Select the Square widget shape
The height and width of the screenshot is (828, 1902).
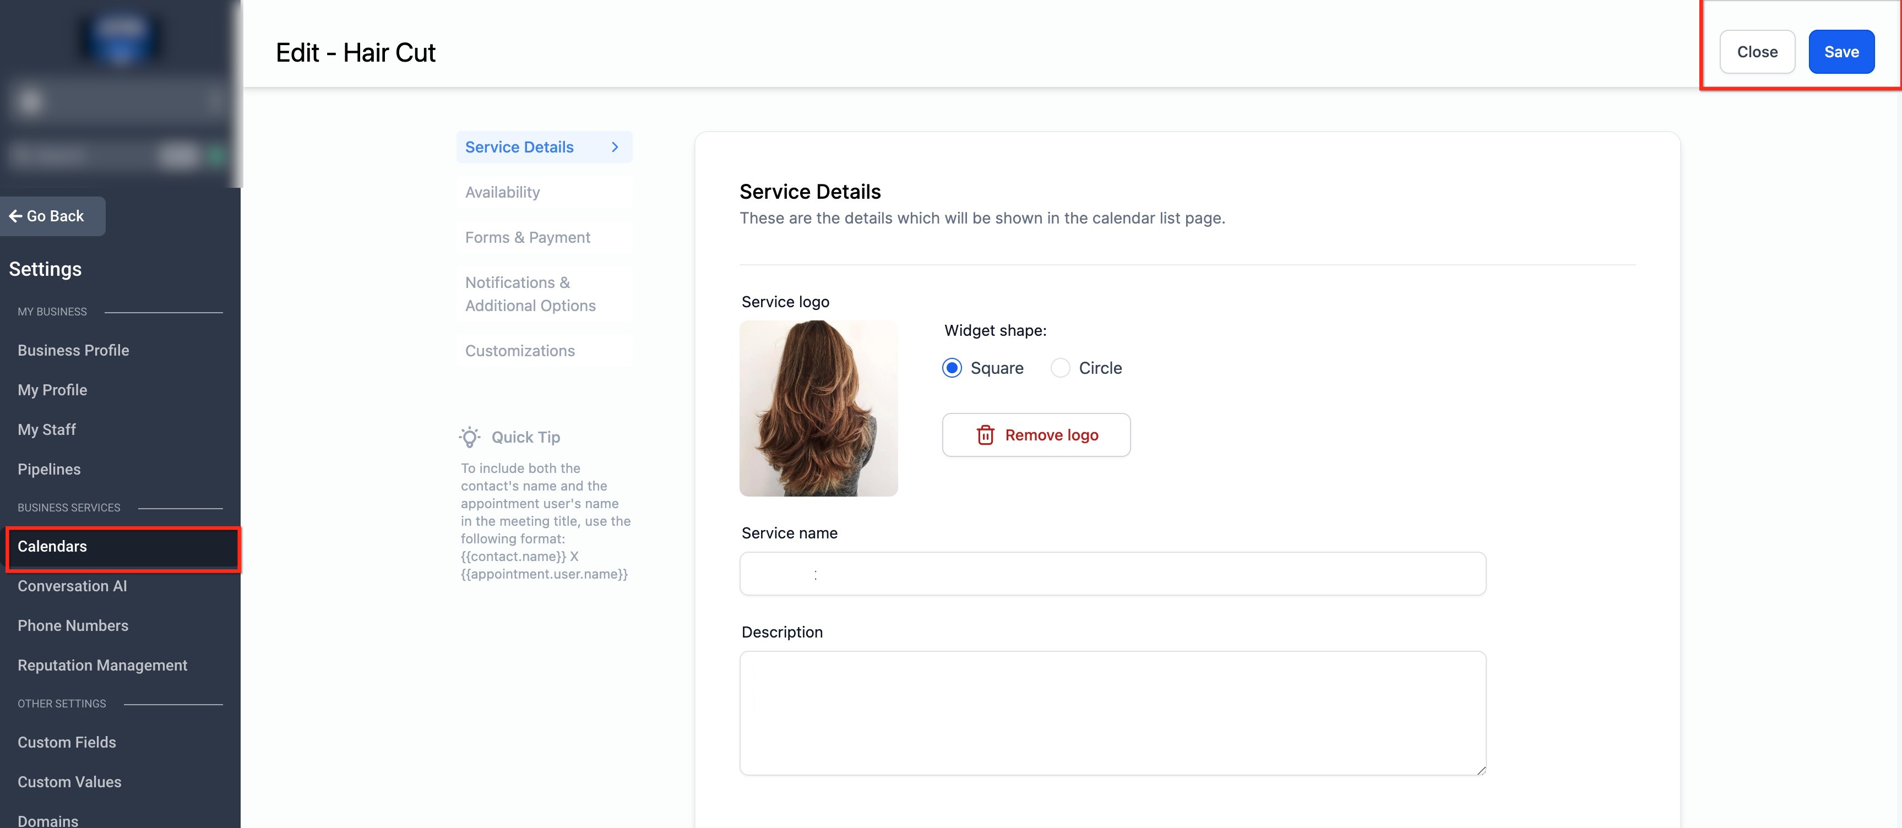[x=952, y=368]
